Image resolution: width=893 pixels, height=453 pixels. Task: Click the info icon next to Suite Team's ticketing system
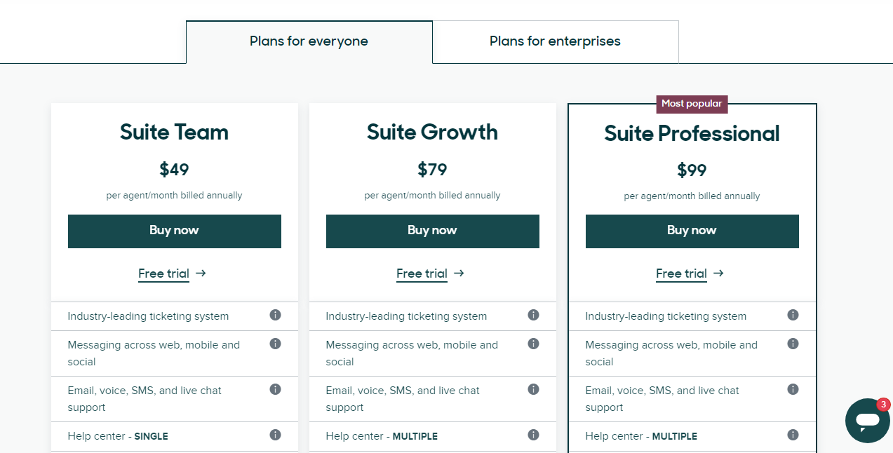coord(275,315)
